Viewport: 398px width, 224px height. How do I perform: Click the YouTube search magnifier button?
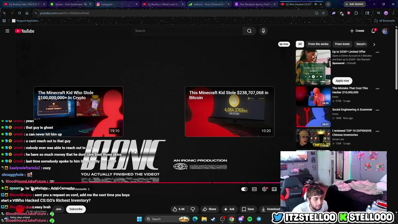(x=249, y=31)
